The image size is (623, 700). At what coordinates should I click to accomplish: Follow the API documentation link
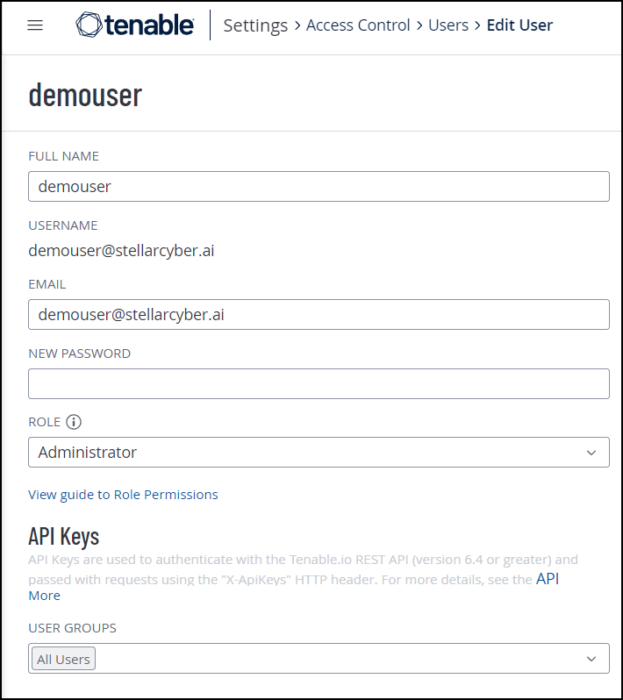[x=547, y=579]
